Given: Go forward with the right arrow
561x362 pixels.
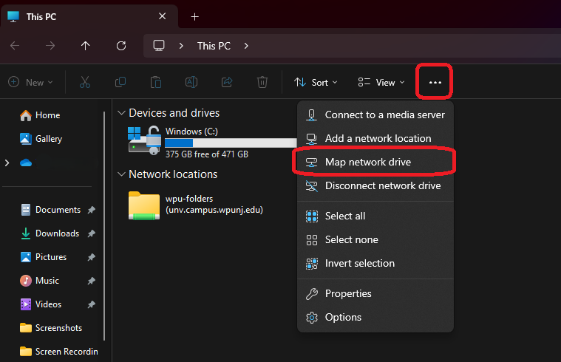Looking at the screenshot, I should pyautogui.click(x=50, y=45).
